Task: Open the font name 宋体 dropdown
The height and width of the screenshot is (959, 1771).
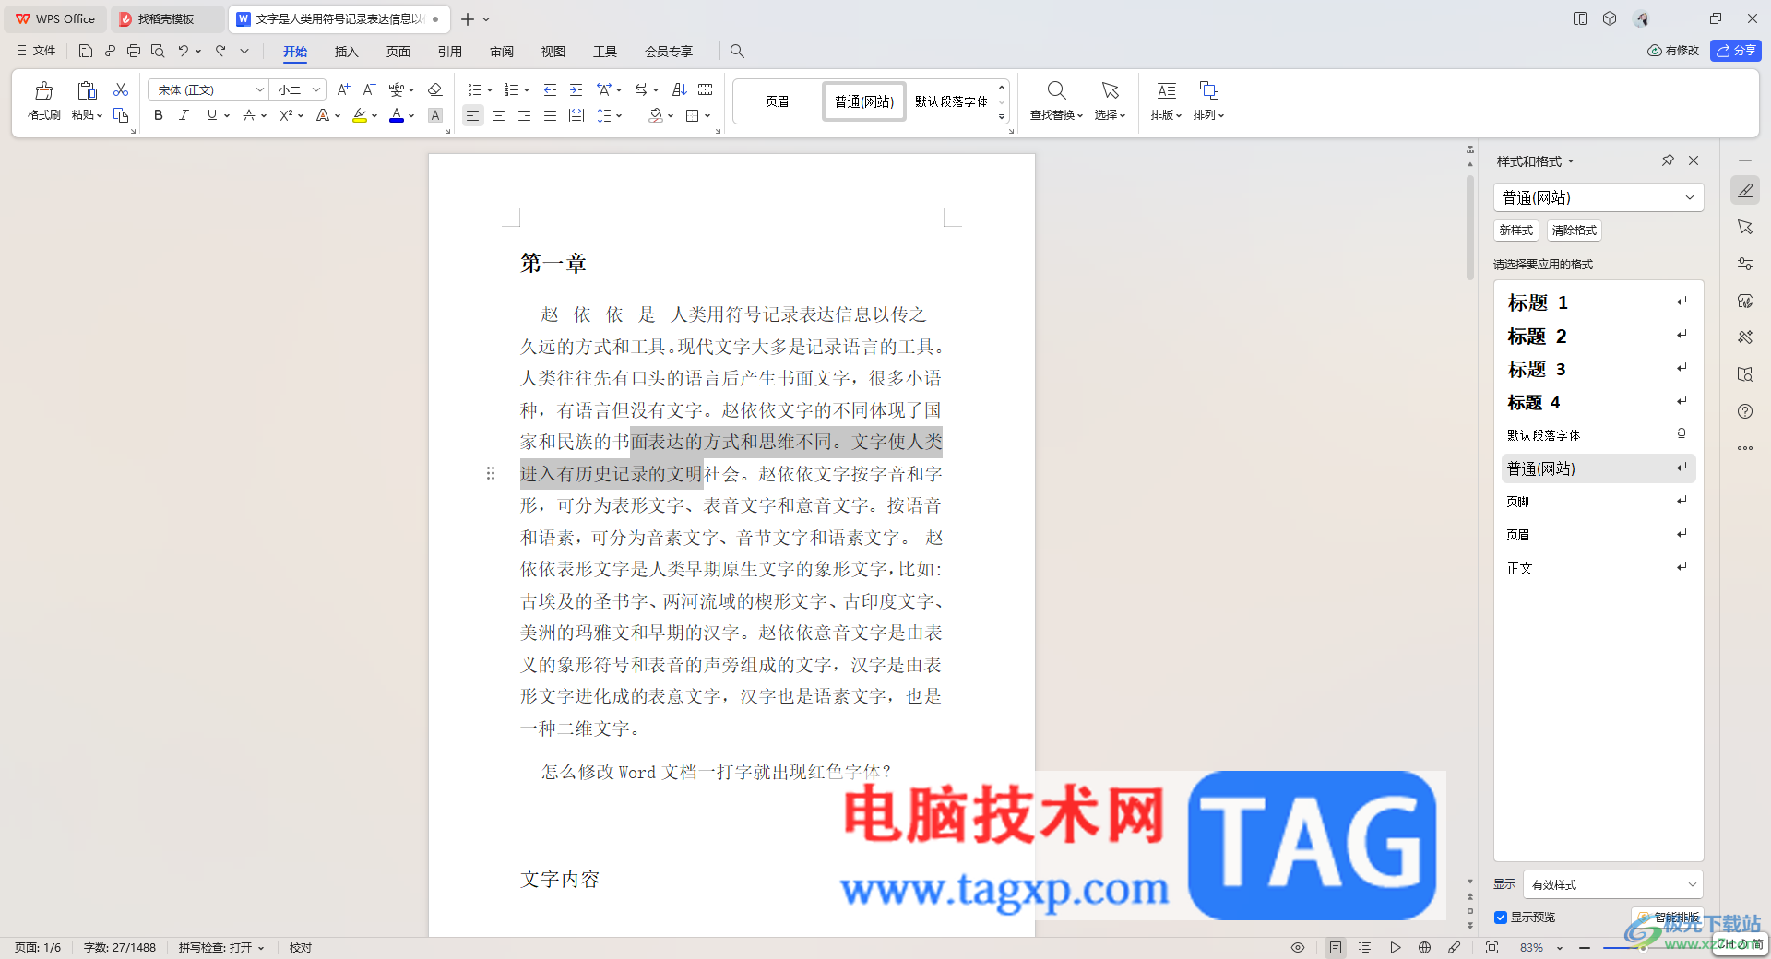Action: pos(260,89)
